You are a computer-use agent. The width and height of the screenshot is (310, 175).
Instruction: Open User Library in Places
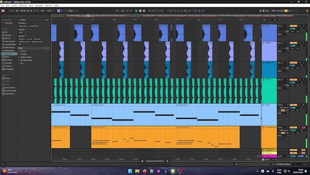coord(10,87)
